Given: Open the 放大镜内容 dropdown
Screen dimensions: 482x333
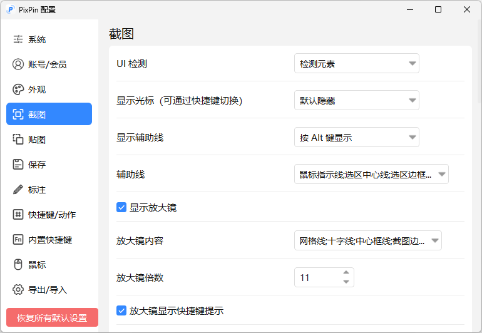Looking at the screenshot, I should (x=367, y=241).
